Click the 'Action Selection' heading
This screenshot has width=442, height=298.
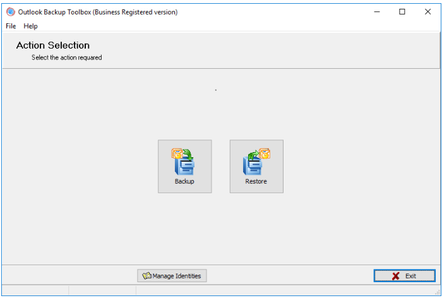pos(53,45)
